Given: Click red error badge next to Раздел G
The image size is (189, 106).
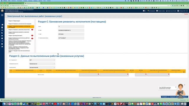Looking at the screenshot, I should pyautogui.click(x=32, y=39).
